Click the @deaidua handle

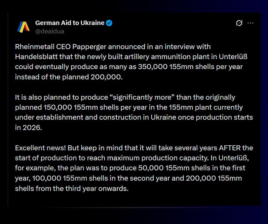click(49, 31)
